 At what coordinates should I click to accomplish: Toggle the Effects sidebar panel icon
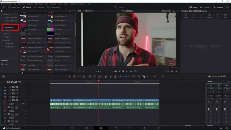click(2, 11)
